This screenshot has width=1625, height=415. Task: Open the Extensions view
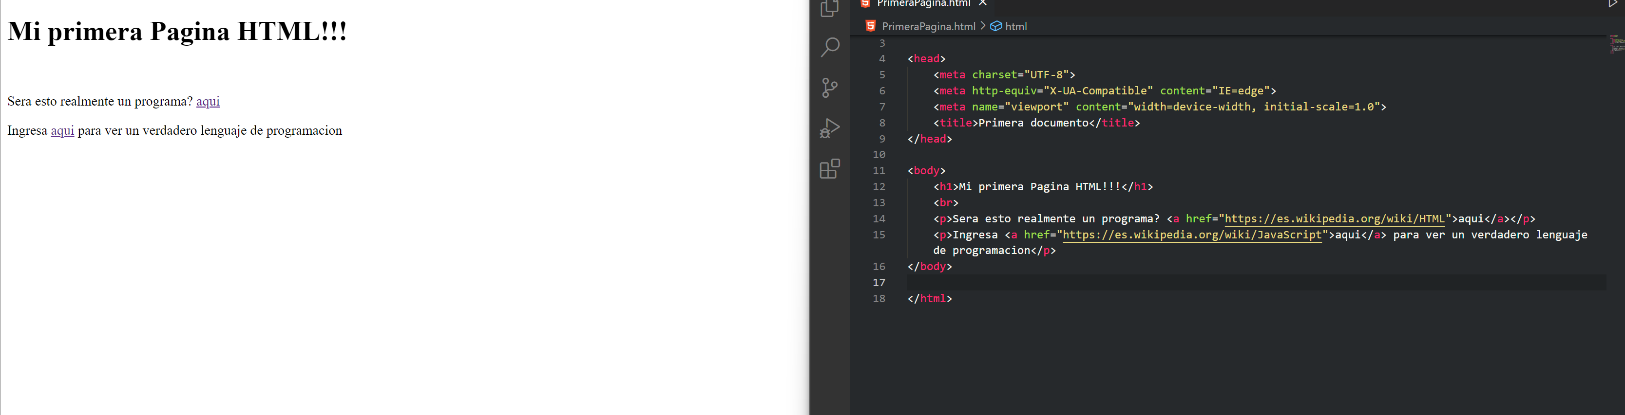click(x=829, y=169)
